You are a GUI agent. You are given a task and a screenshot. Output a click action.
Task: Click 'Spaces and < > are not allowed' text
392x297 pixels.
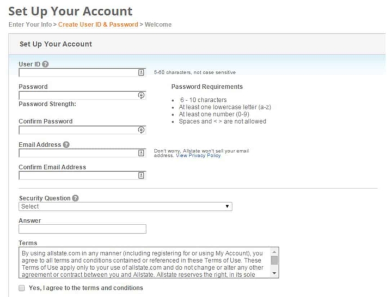223,122
